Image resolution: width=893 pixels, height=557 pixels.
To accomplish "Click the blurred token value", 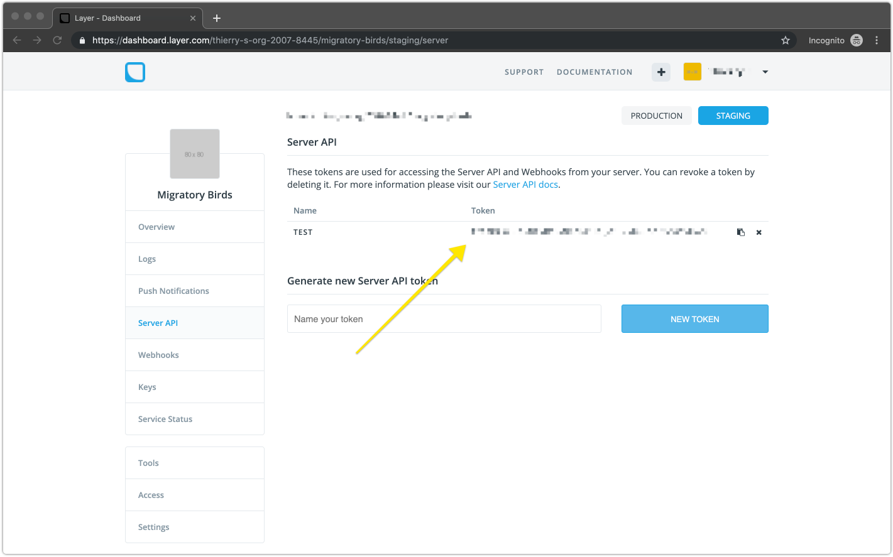I will [589, 232].
